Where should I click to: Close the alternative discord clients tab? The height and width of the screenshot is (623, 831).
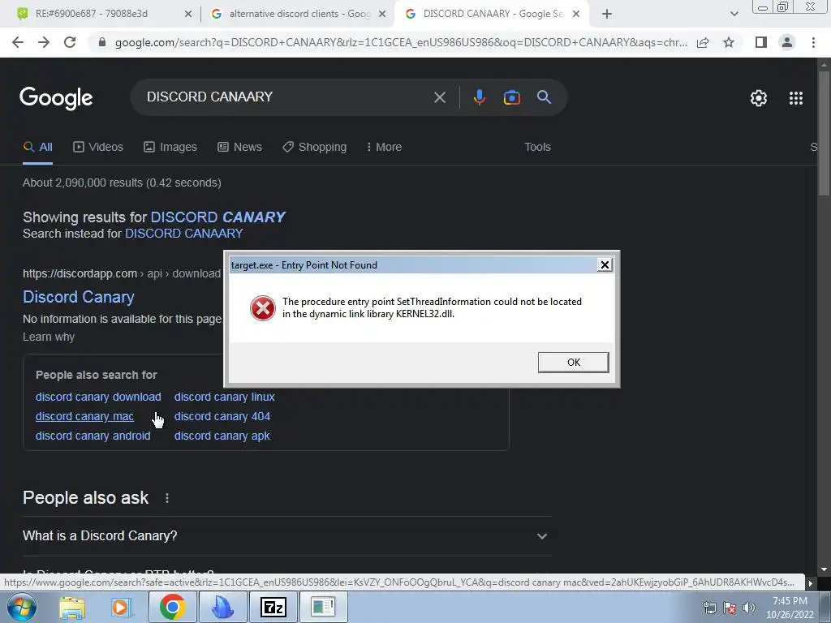pos(381,15)
